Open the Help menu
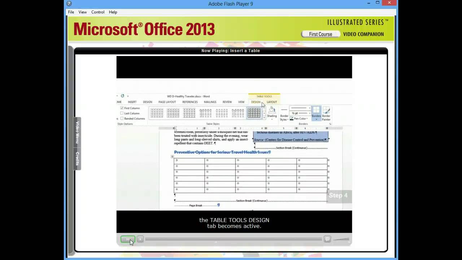 click(x=113, y=12)
